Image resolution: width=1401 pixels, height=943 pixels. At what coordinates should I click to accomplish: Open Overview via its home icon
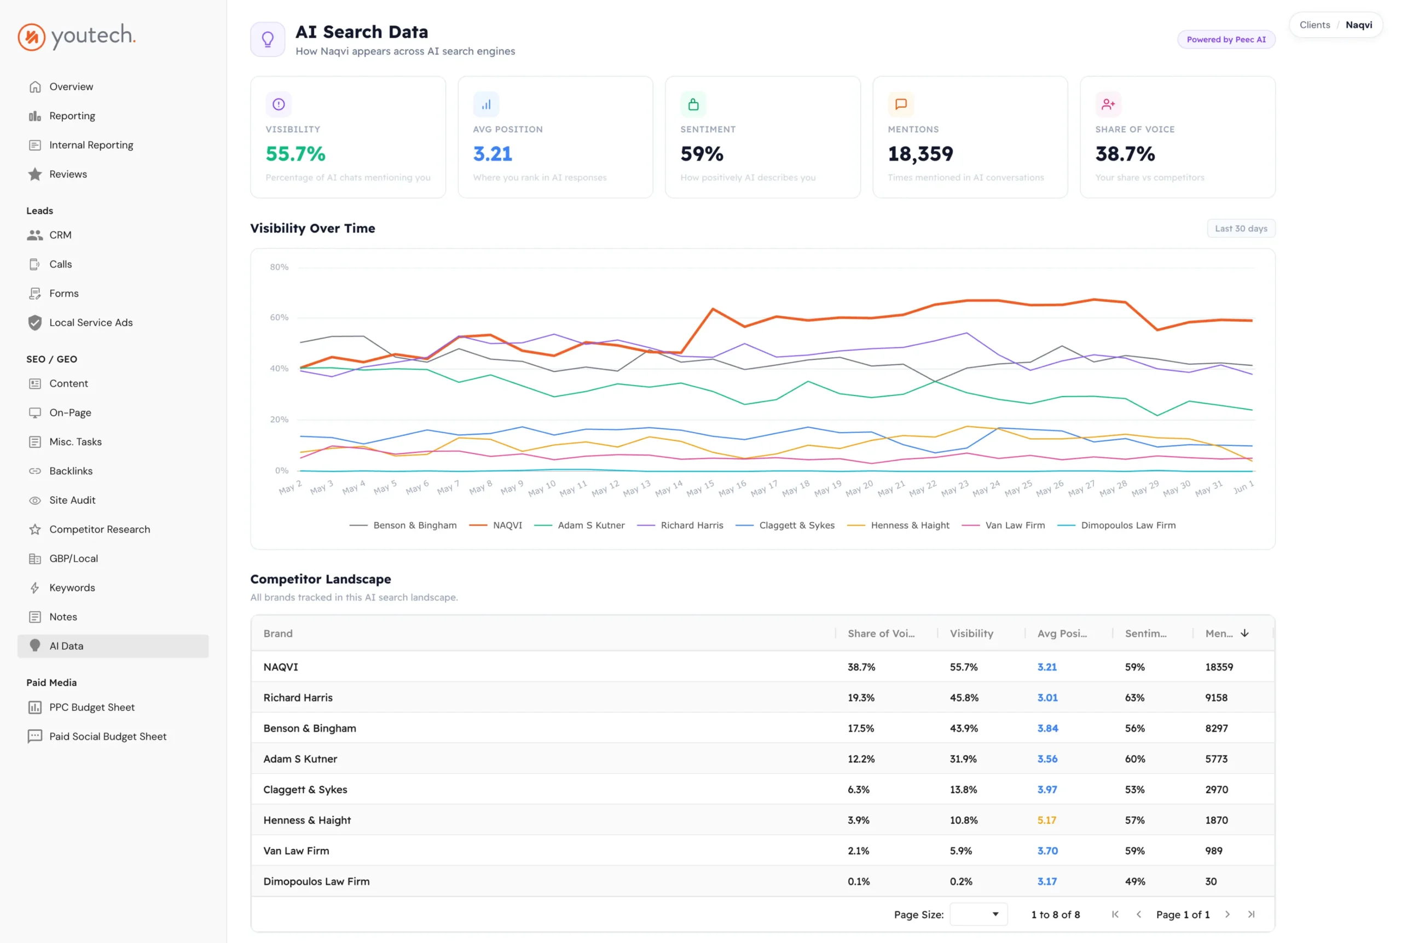[x=35, y=86]
